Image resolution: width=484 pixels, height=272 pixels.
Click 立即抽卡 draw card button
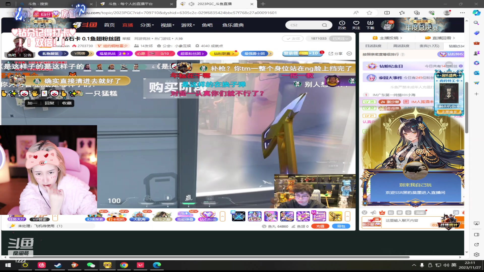pyautogui.click(x=449, y=112)
